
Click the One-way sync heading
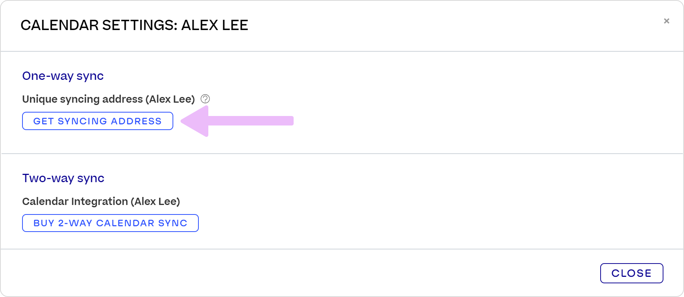(63, 76)
